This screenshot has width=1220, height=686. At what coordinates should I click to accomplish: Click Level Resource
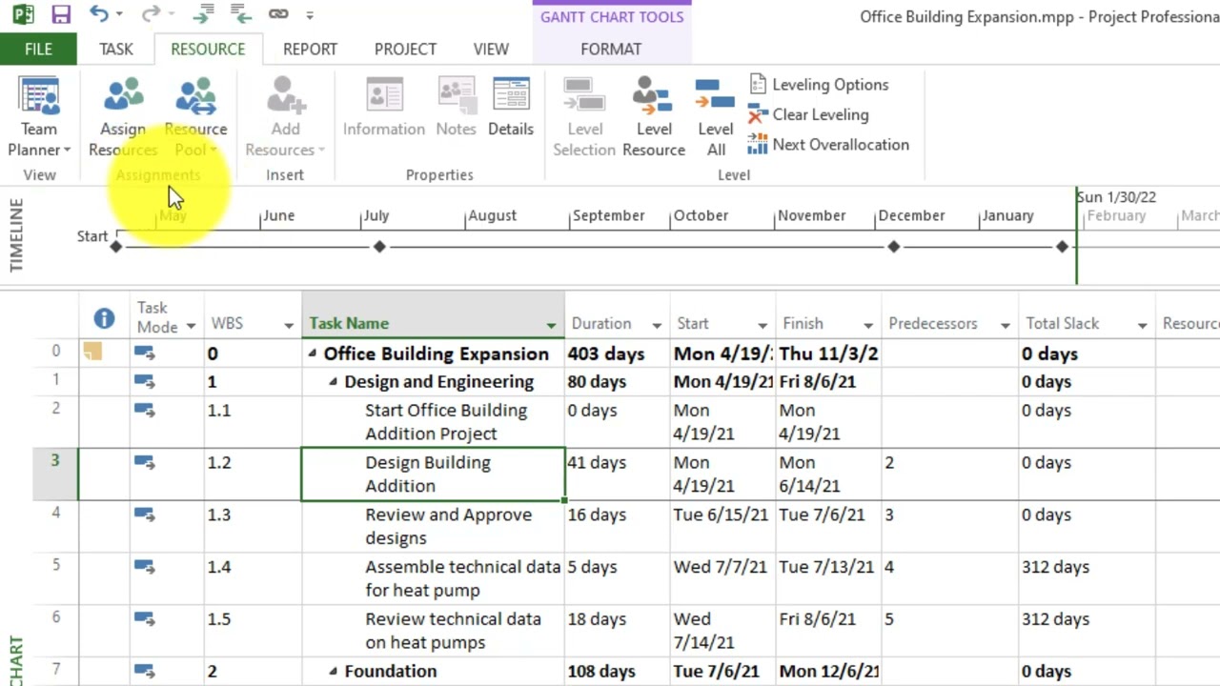tap(654, 116)
